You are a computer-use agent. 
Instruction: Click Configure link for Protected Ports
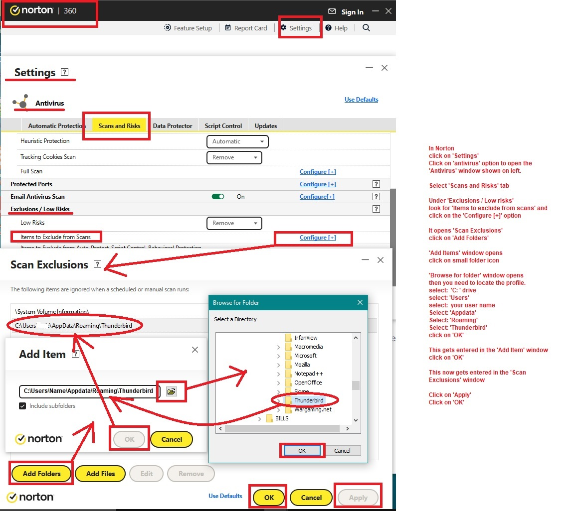[x=318, y=184]
